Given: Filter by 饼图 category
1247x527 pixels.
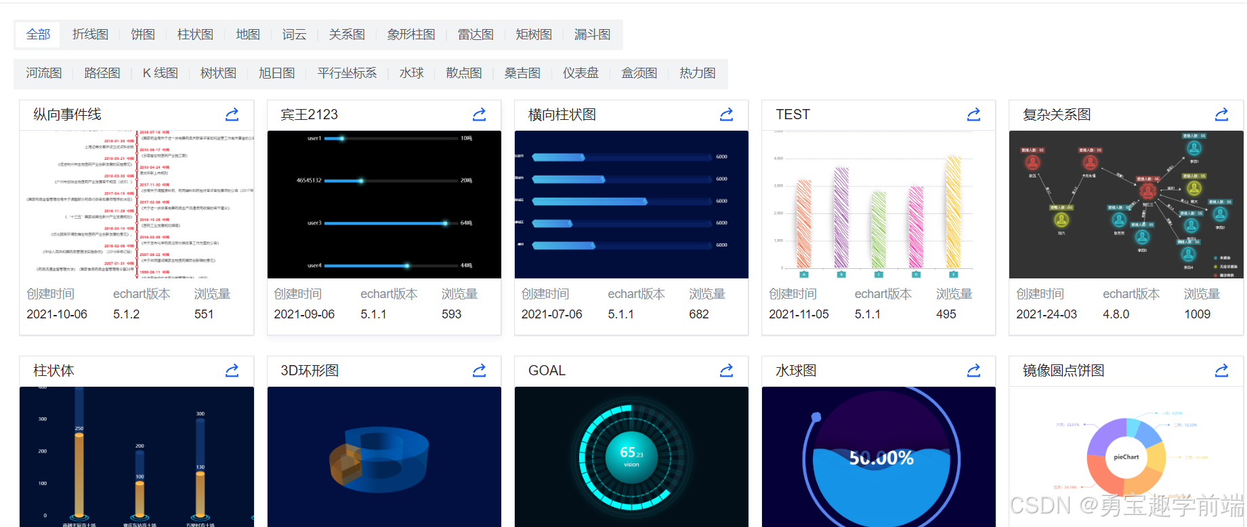Looking at the screenshot, I should 143,35.
